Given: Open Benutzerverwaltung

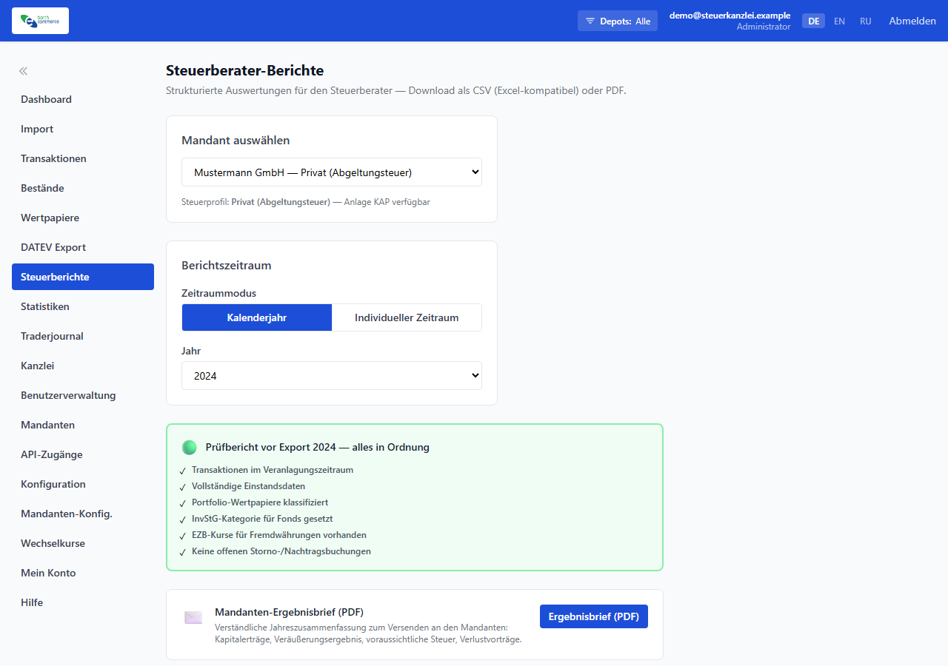Looking at the screenshot, I should (83, 395).
